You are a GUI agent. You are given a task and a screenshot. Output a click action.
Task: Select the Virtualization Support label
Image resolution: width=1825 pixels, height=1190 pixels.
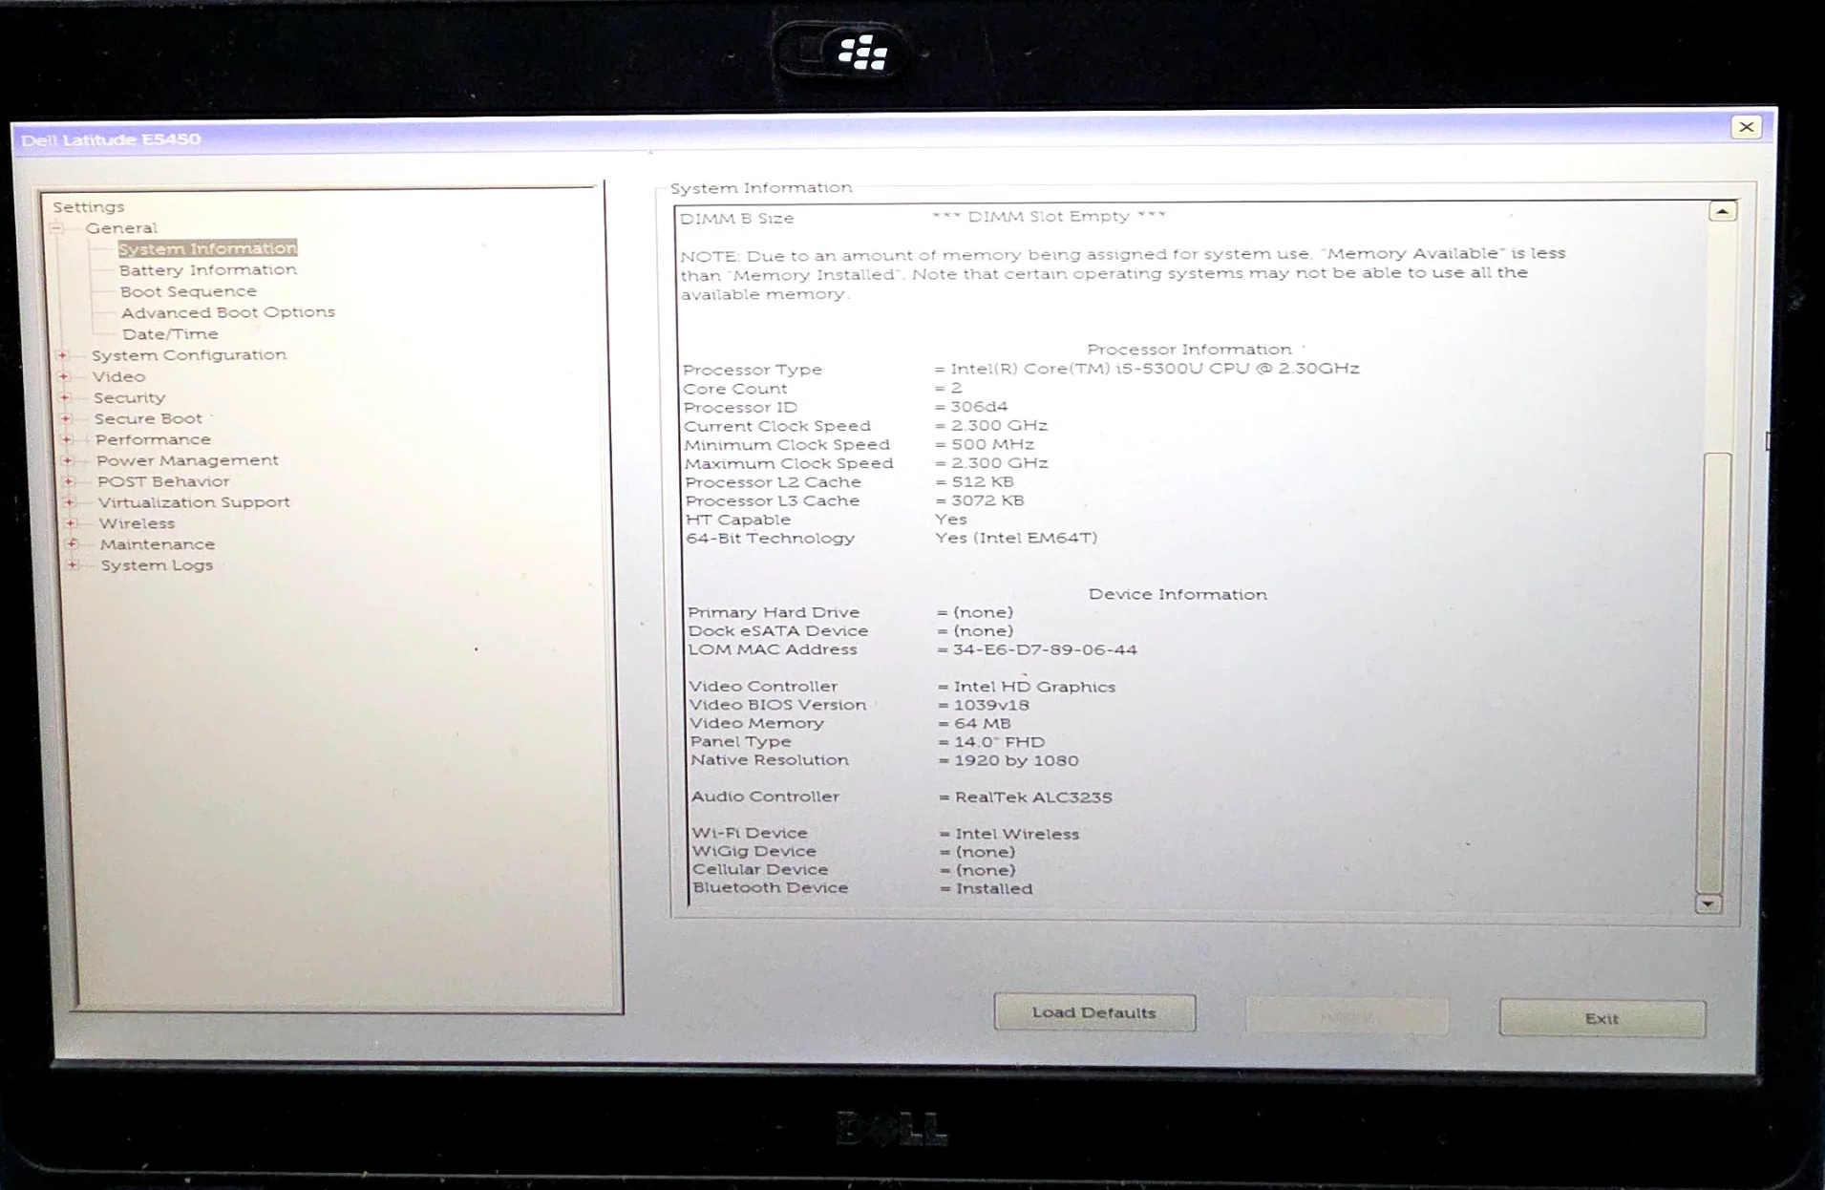pos(194,502)
